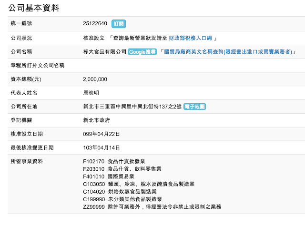
Task: Select business item C199990 未分類其他食品製造業
Action: click(x=122, y=199)
